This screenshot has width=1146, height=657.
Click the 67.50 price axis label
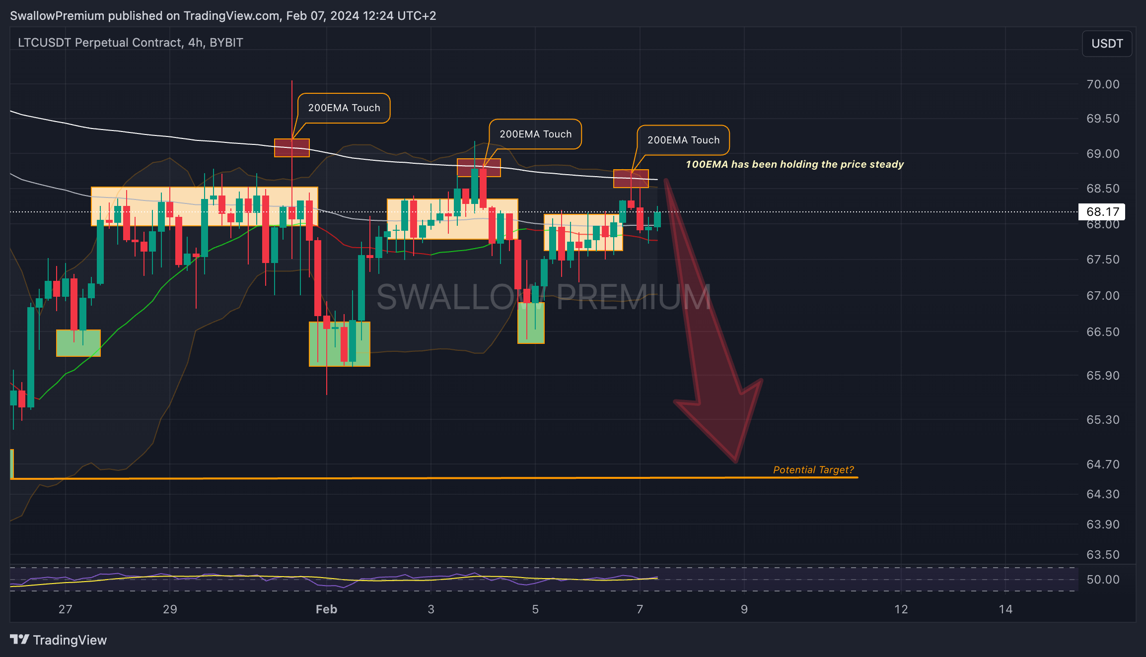pyautogui.click(x=1103, y=260)
